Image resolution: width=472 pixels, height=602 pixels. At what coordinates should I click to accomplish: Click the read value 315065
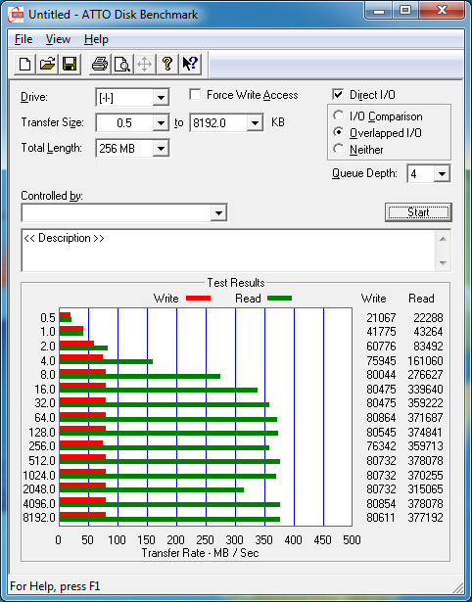coord(426,489)
